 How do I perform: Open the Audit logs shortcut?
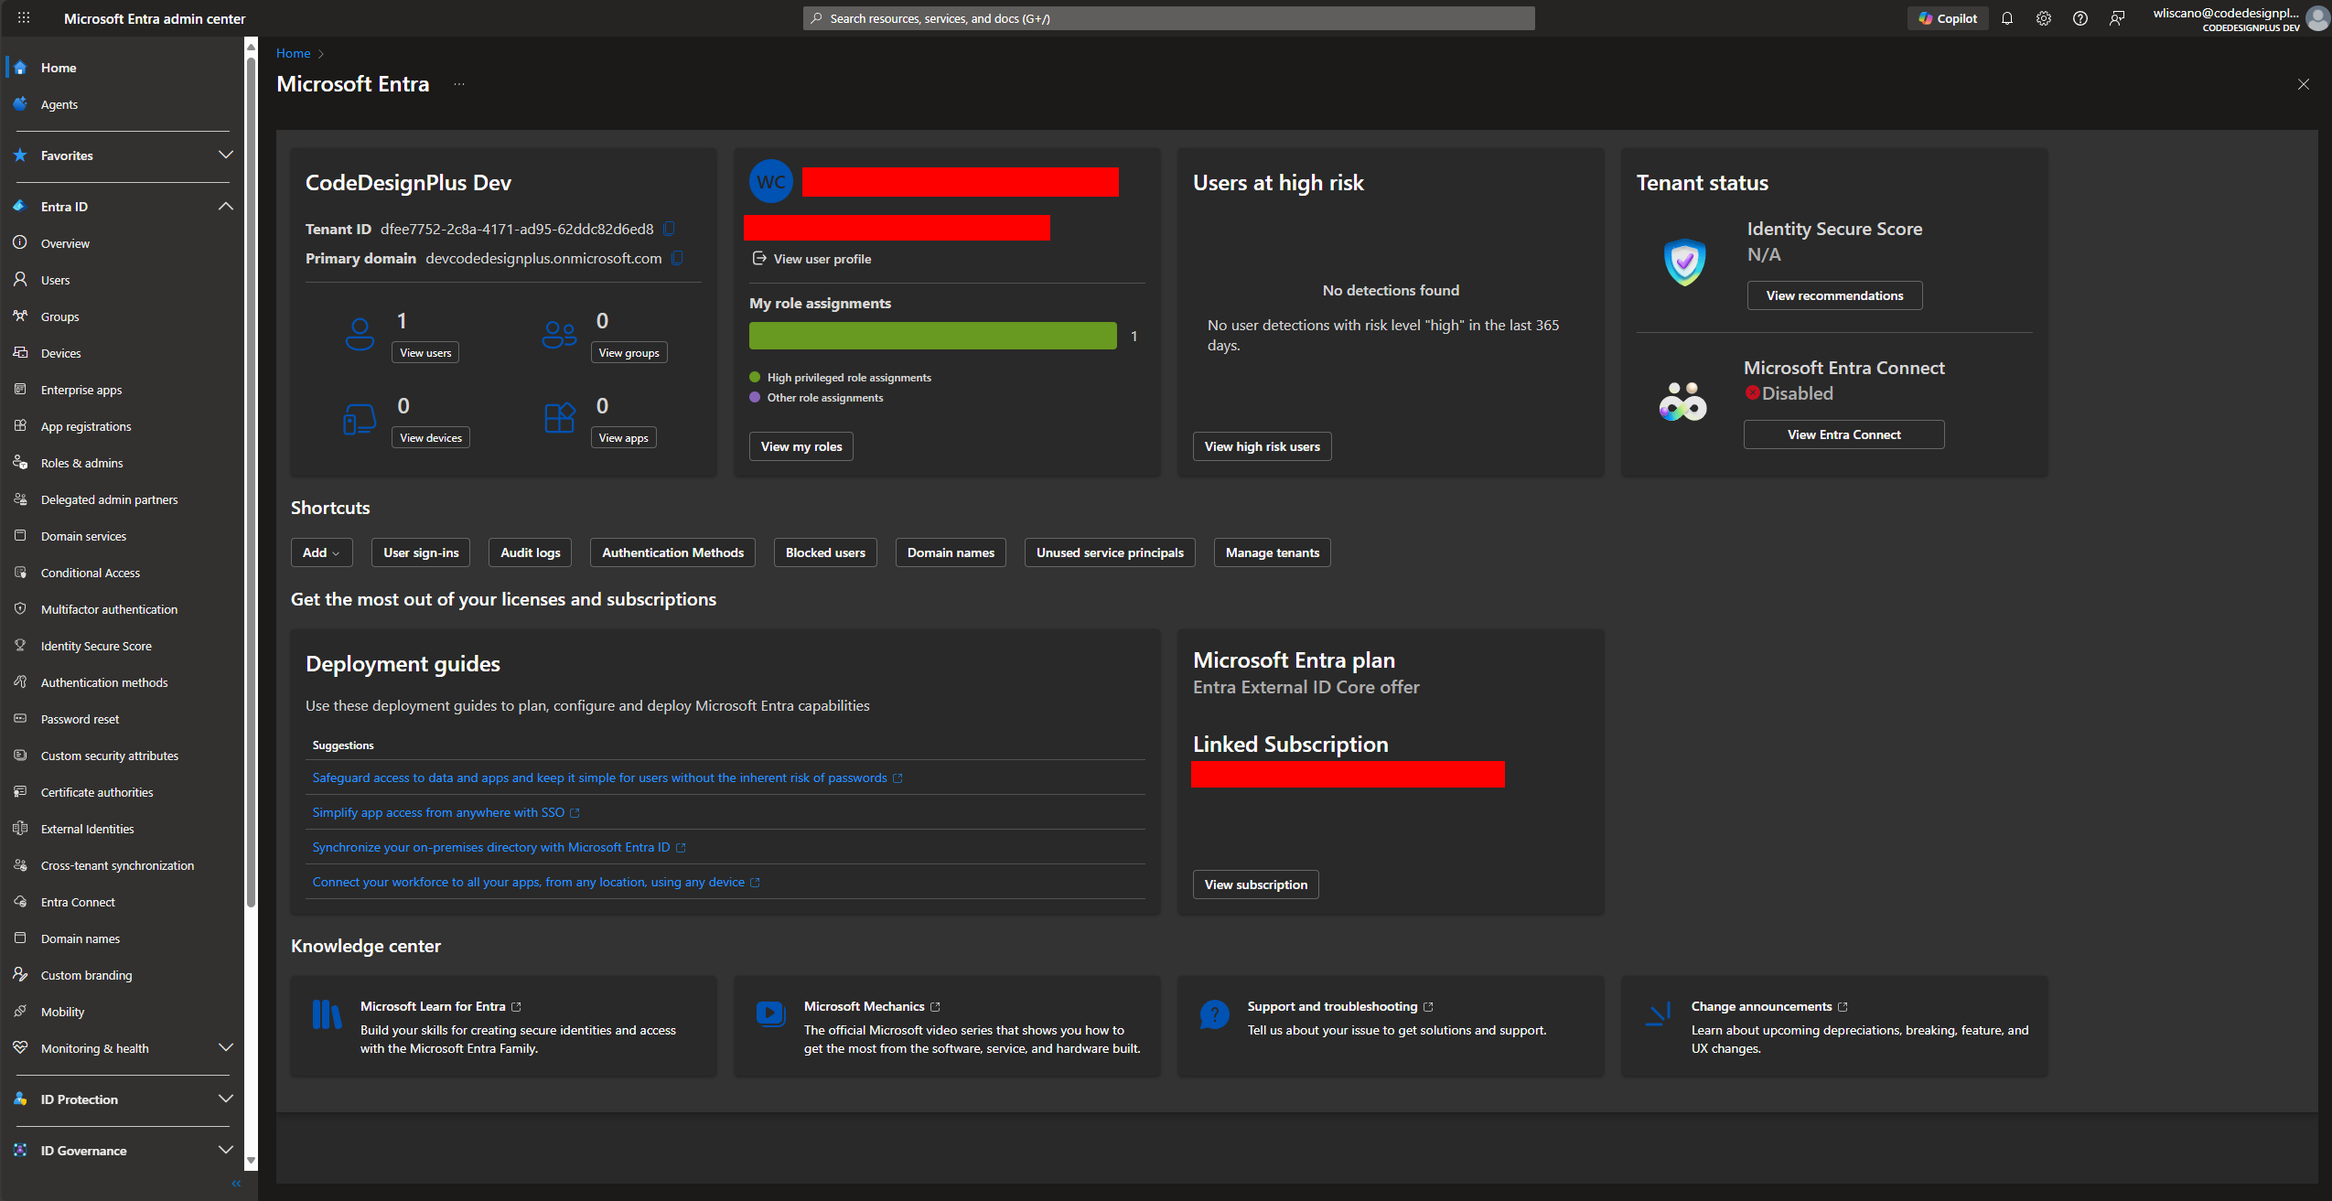[530, 552]
